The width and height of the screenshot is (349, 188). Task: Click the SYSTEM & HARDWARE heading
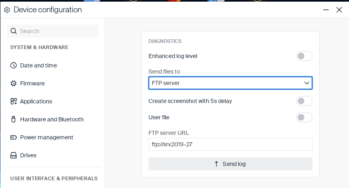[39, 47]
